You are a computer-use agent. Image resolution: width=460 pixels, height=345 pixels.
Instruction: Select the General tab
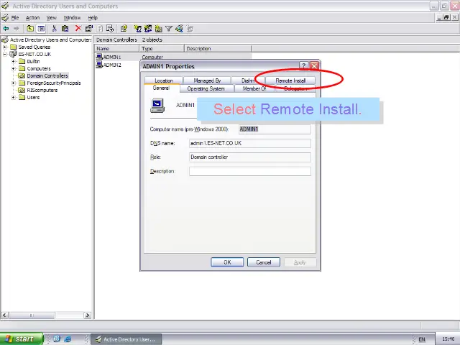(161, 88)
